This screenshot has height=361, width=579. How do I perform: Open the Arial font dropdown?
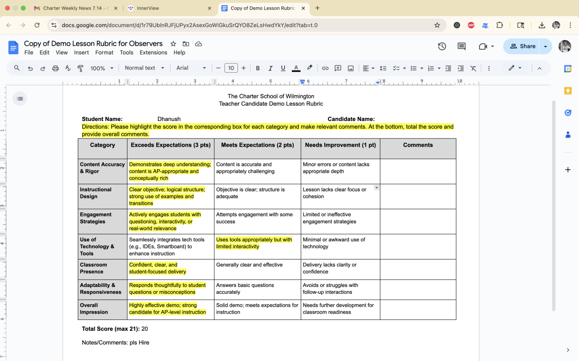[x=191, y=68]
